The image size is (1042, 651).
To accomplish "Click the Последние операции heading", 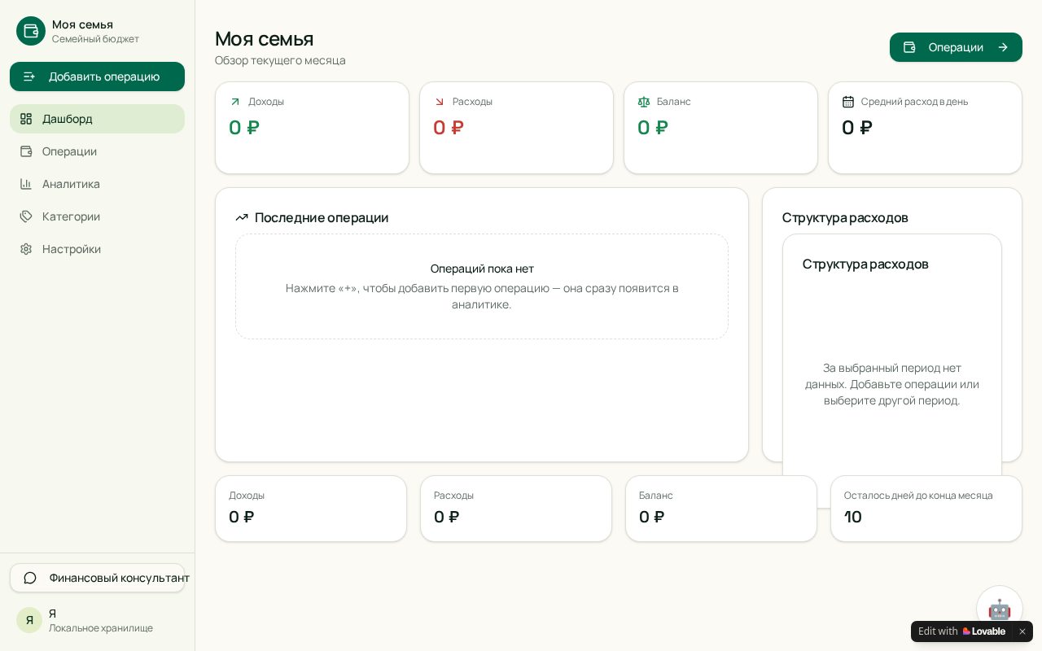I will click(x=322, y=217).
